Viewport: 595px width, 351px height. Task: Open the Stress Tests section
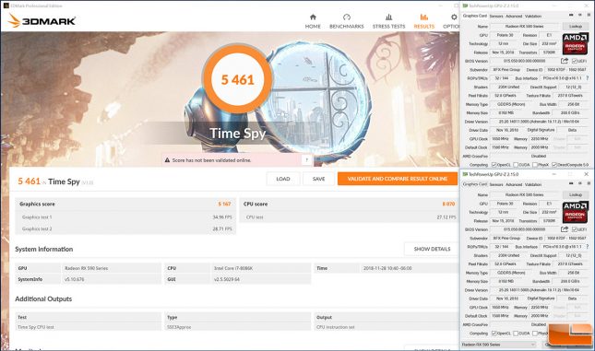388,21
